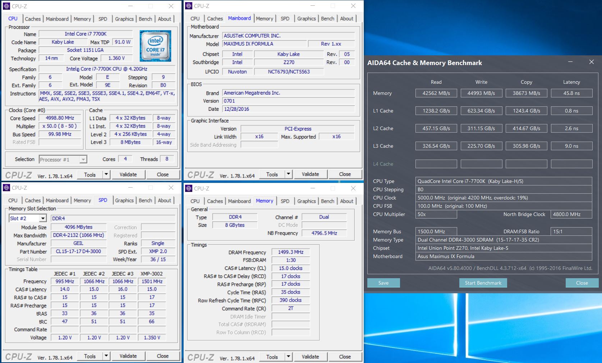
Task: Open Caches tab in the Memory window
Action: [x=215, y=201]
